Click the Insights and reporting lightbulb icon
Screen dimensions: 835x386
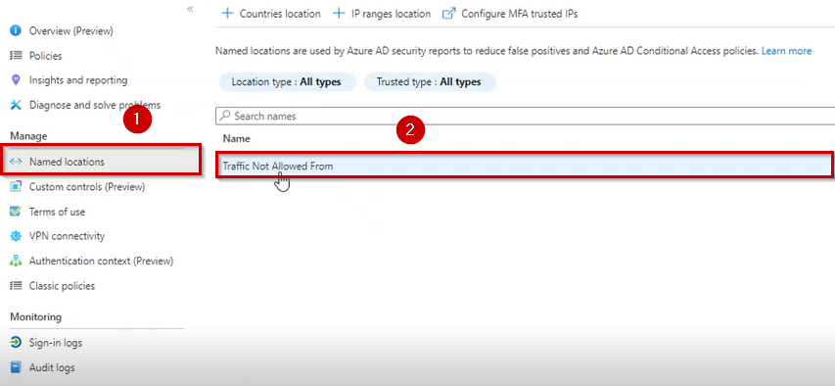pyautogui.click(x=16, y=80)
